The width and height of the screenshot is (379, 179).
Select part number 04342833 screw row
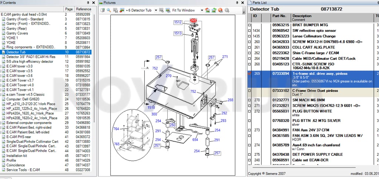pos(313,42)
